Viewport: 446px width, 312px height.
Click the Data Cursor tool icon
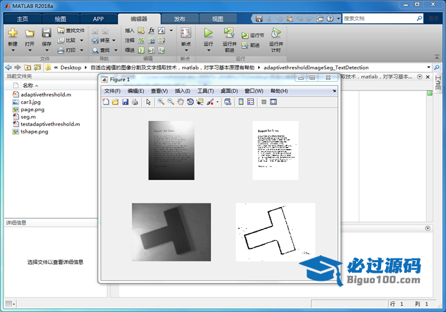pyautogui.click(x=200, y=102)
